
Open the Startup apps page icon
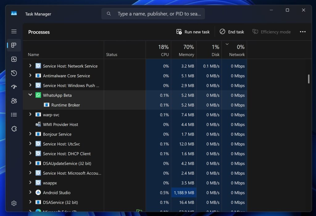point(14,87)
